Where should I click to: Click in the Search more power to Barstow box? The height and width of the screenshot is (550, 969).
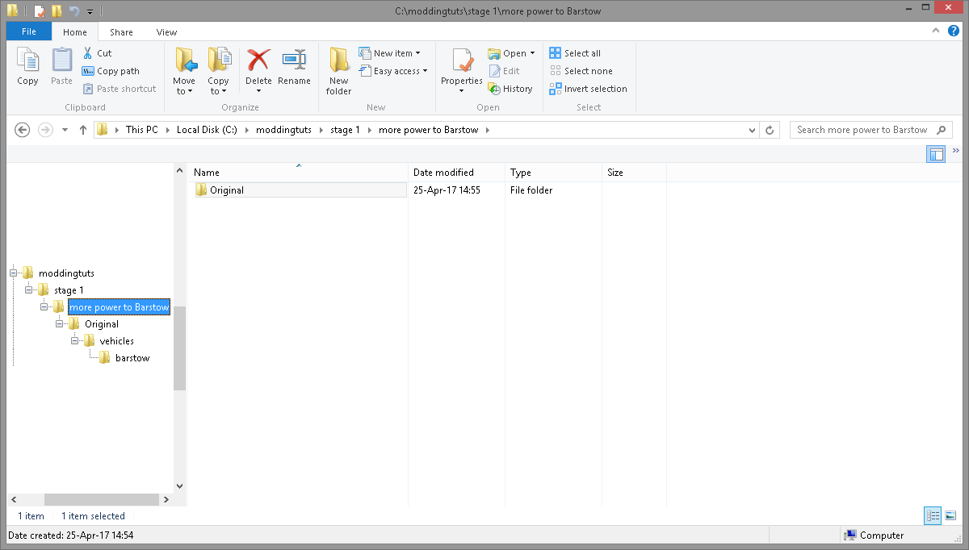[x=870, y=130]
